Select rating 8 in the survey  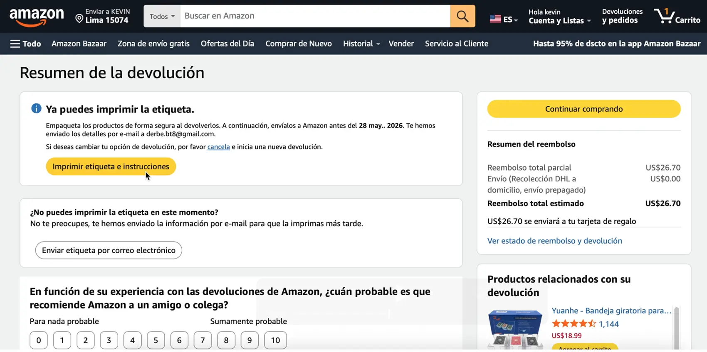(x=226, y=340)
